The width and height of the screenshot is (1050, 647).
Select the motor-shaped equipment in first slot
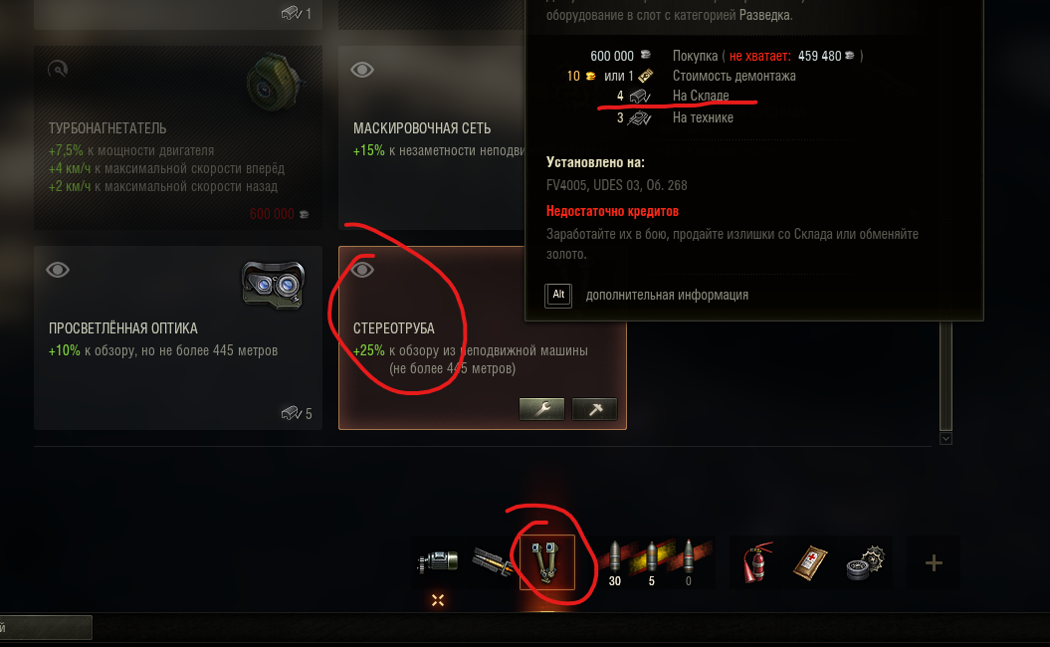click(438, 562)
